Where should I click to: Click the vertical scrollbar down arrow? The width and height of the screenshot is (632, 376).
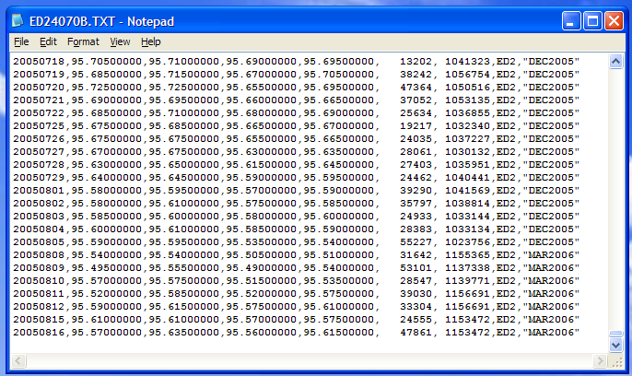[x=616, y=345]
